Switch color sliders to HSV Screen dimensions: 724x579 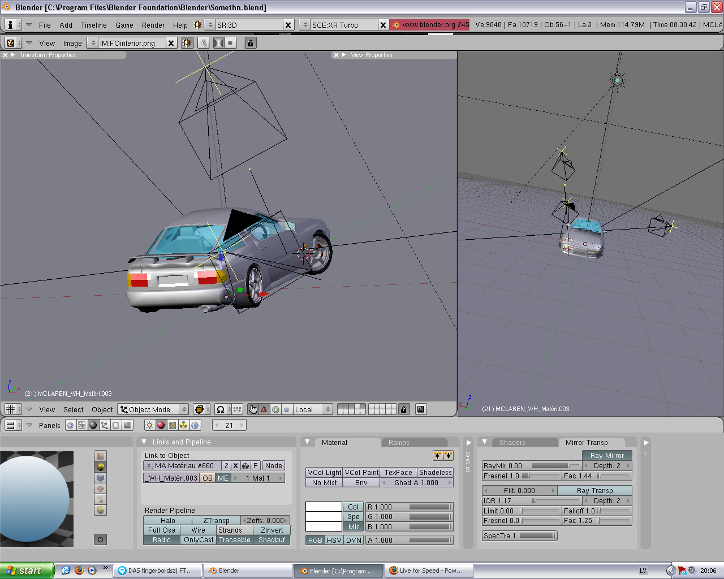tap(334, 541)
